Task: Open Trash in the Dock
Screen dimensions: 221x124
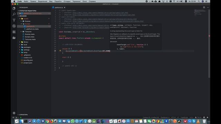Action: (204, 121)
